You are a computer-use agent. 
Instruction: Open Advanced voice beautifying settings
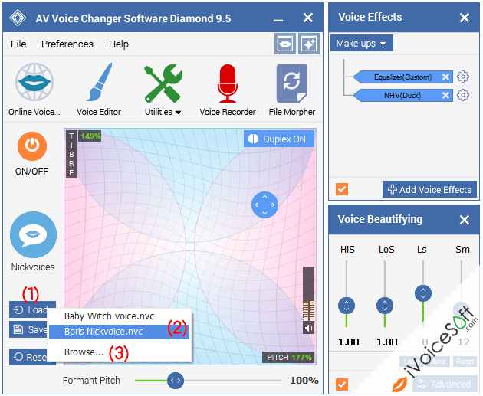tap(445, 384)
